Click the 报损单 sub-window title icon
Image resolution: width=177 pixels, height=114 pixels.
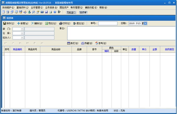point(4,18)
